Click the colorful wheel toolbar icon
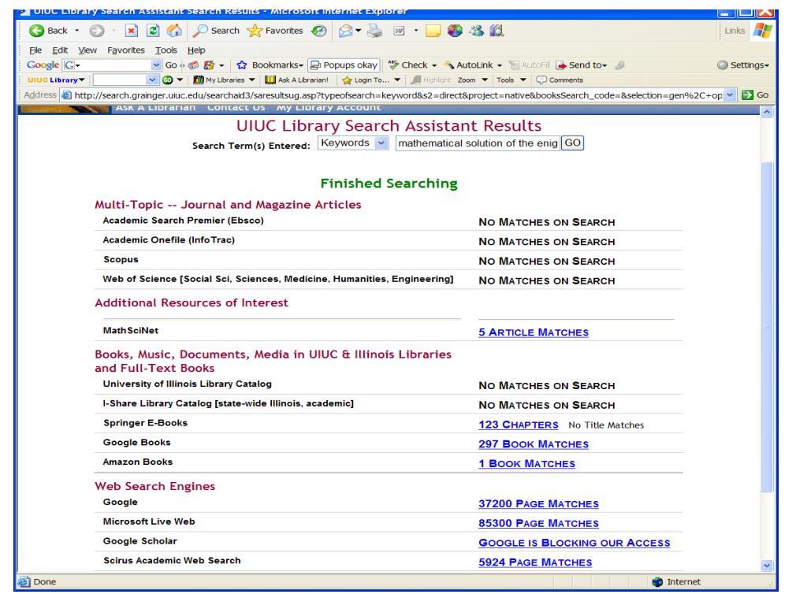This screenshot has width=807, height=605. 455,31
